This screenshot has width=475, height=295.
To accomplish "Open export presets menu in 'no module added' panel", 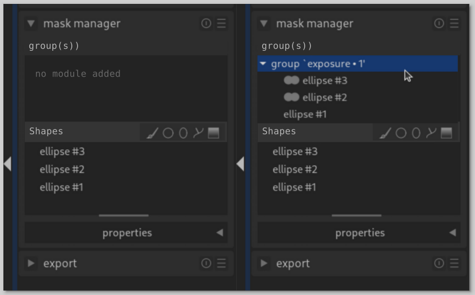I will [221, 264].
